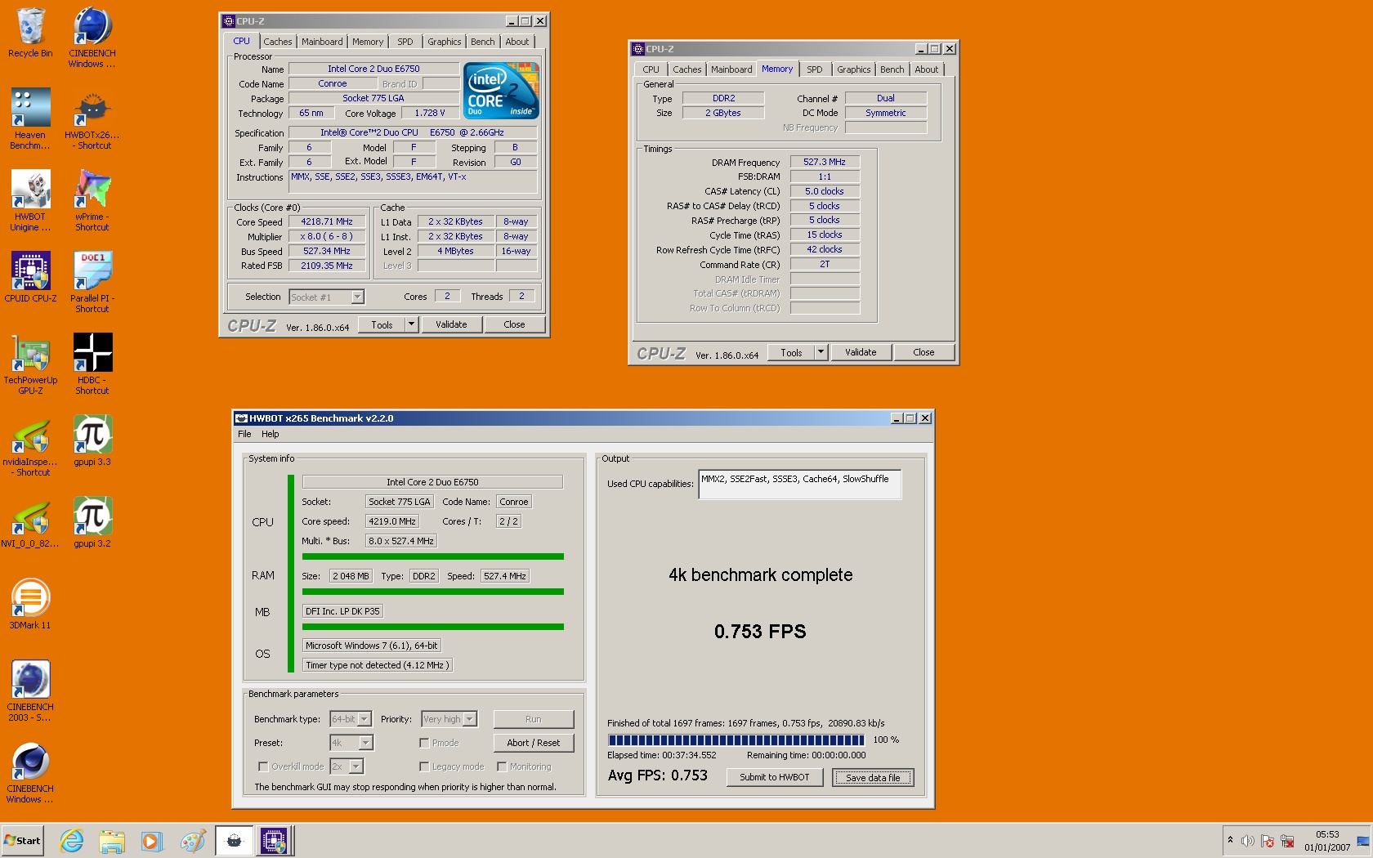Click Abort / Reset button
The width and height of the screenshot is (1373, 858).
(x=533, y=743)
